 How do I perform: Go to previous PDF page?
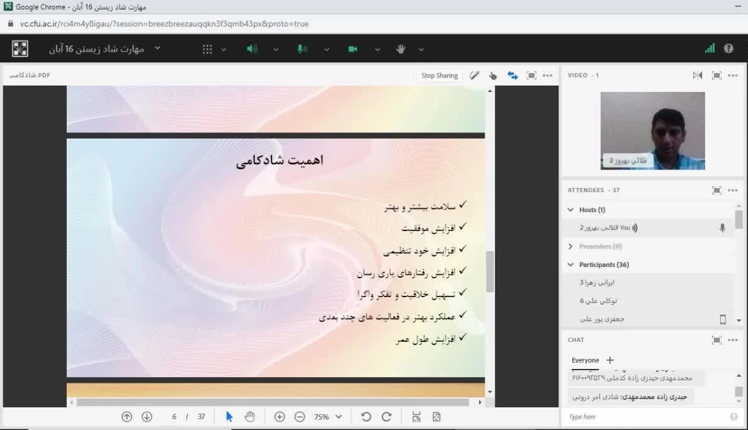point(127,417)
